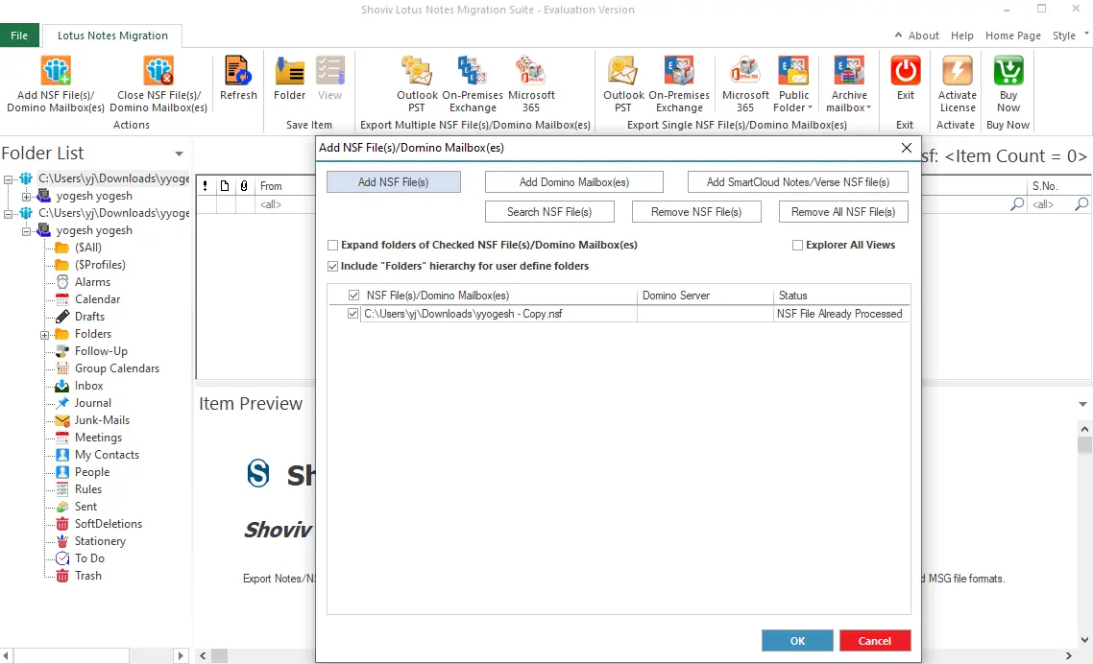Image resolution: width=1093 pixels, height=664 pixels.
Task: Choose Outlook PST under Export Multiple
Action: [417, 70]
